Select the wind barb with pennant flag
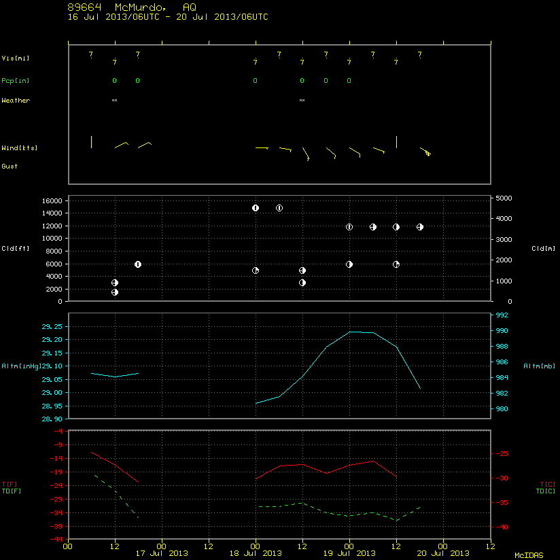560x560 pixels. (x=425, y=152)
